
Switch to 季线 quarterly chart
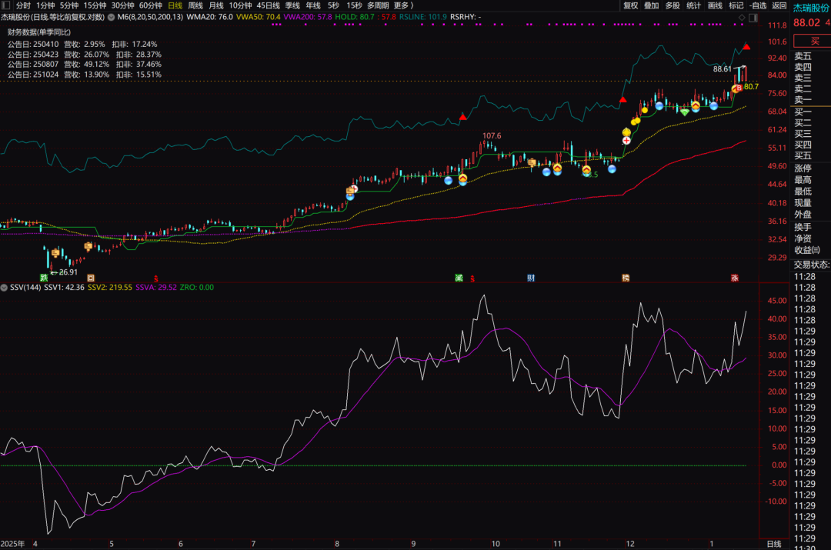[292, 5]
